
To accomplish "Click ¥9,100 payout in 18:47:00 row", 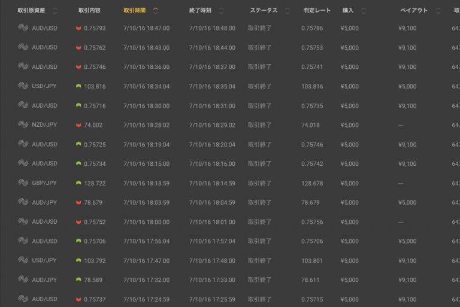I will point(407,29).
